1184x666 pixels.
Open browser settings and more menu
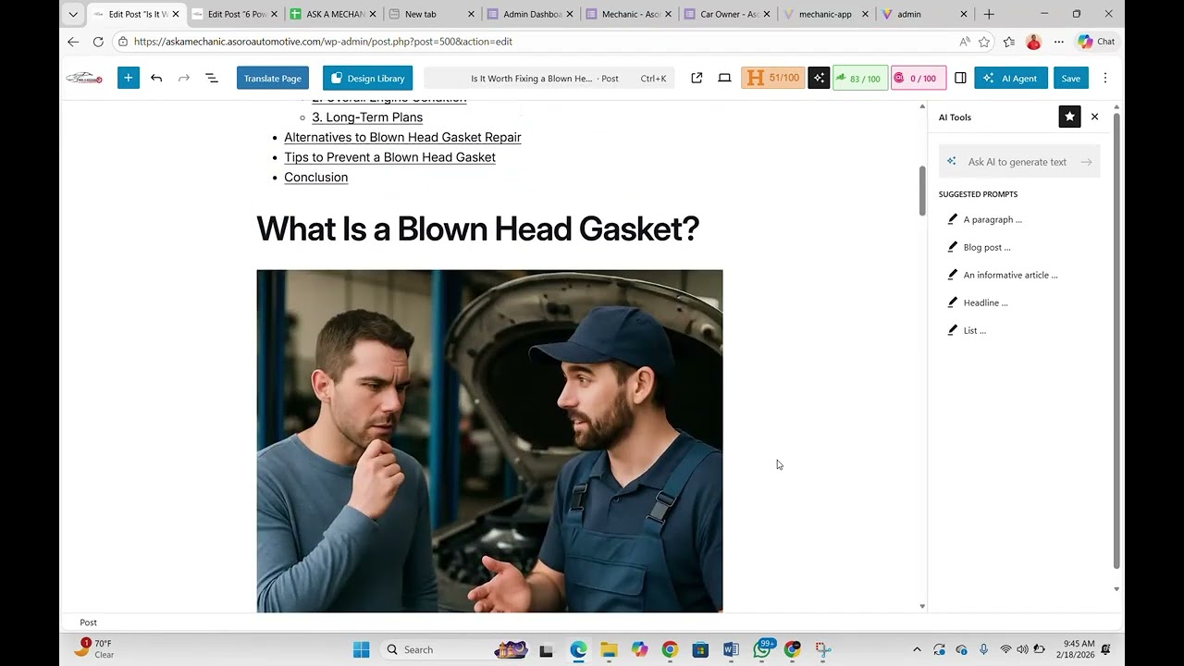click(x=1058, y=42)
